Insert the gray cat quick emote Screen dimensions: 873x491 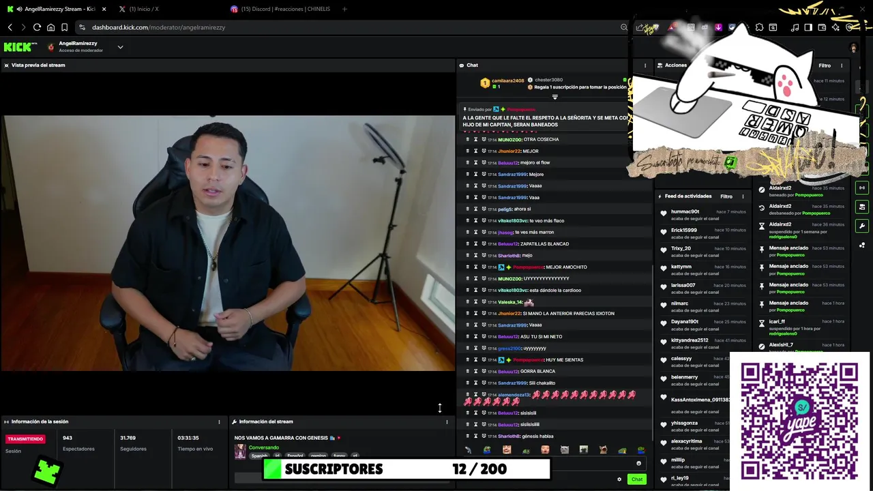[x=564, y=450]
